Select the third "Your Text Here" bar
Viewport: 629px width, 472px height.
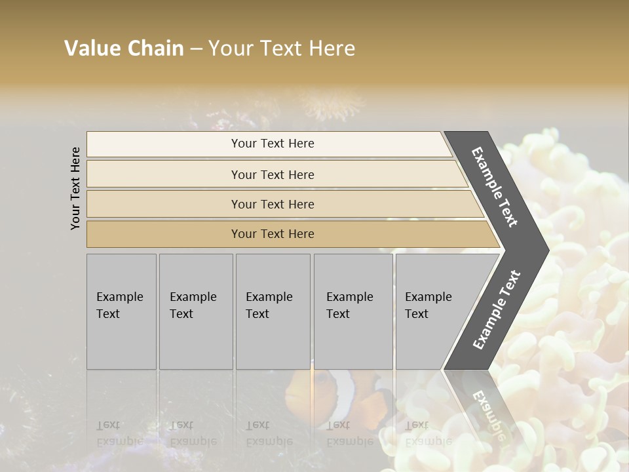click(272, 204)
